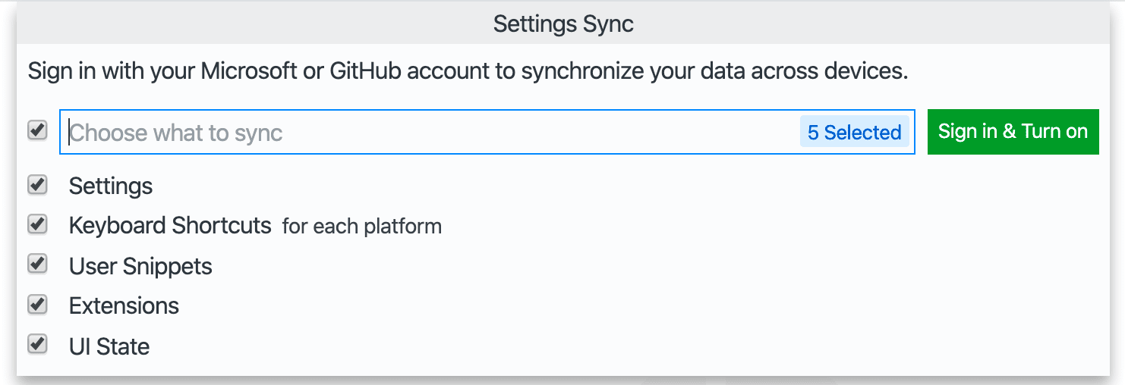This screenshot has width=1125, height=385.
Task: Disable the Keyboard Shortcuts checkbox
Action: [37, 224]
